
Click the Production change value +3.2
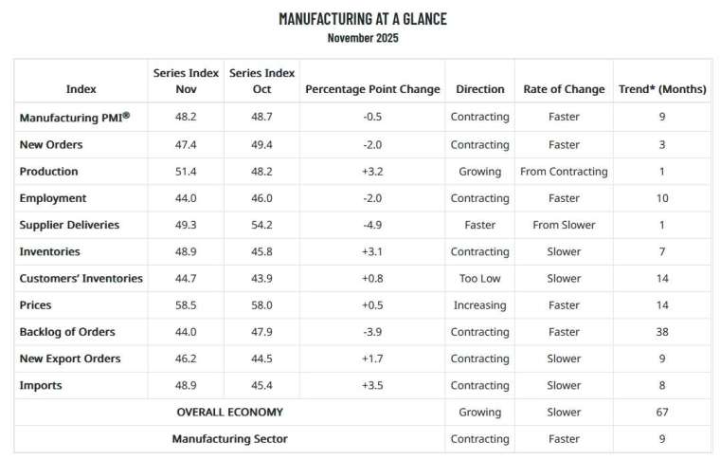tap(372, 172)
